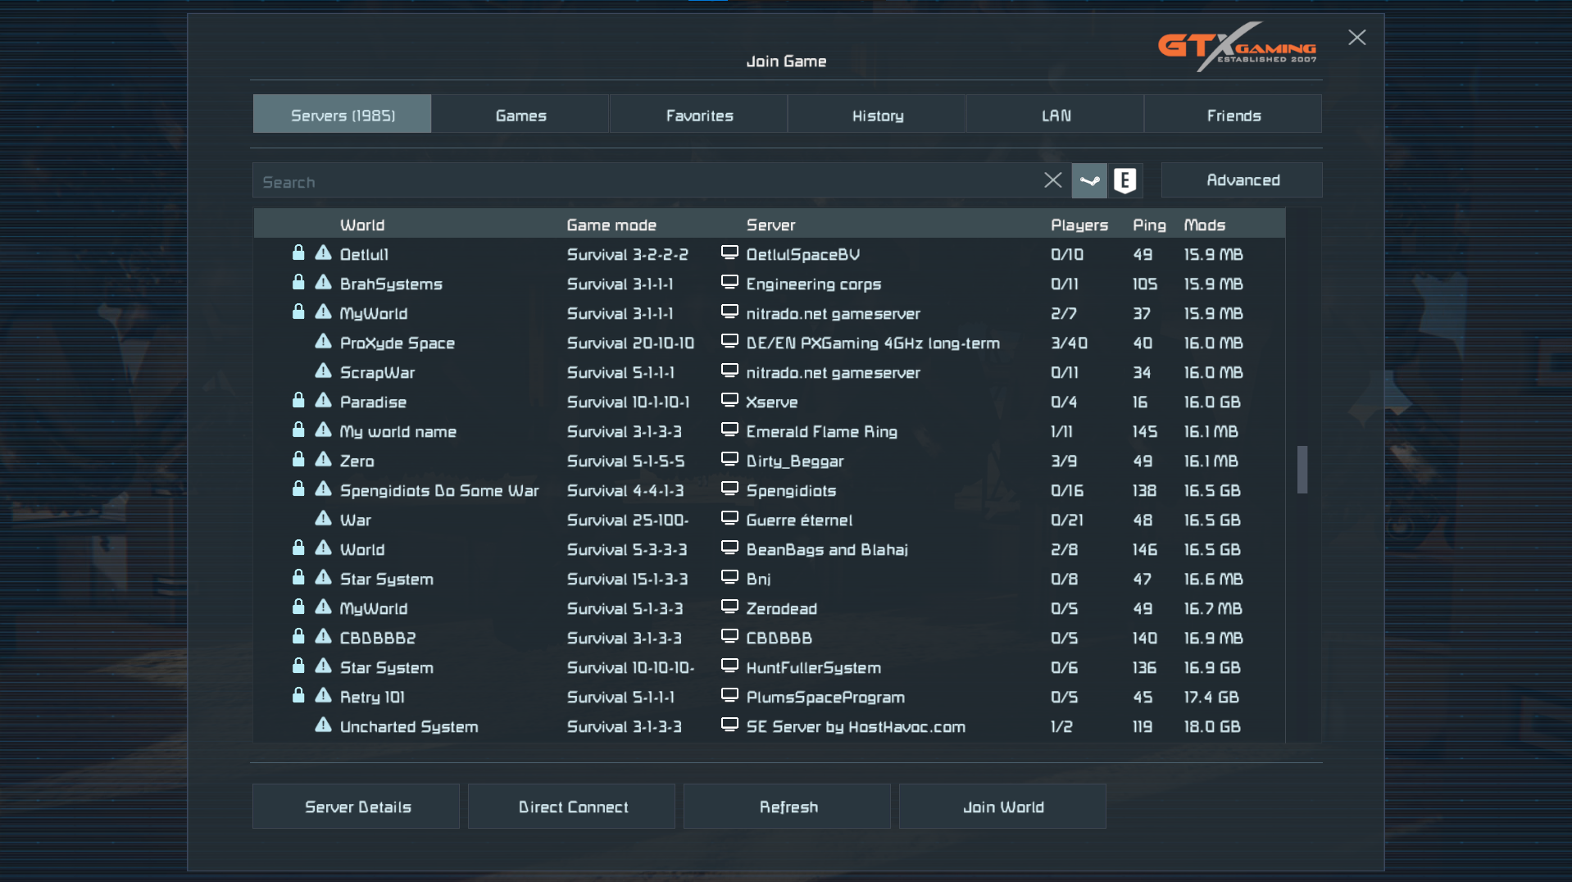Select the ProXyde Space world row
The height and width of the screenshot is (882, 1572).
[769, 343]
